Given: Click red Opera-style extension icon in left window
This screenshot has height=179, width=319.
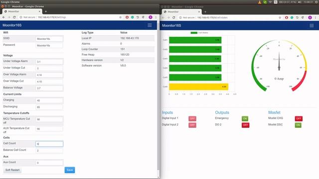Looking at the screenshot, I should 127,17.
